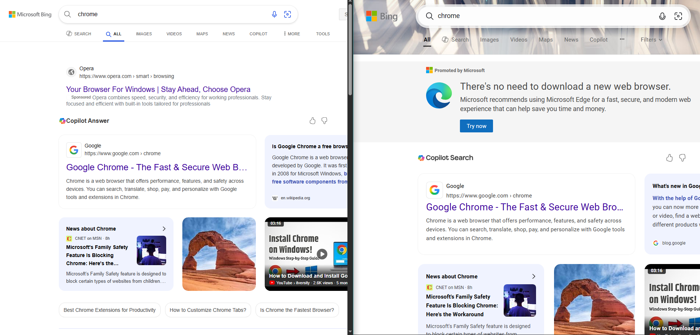Select the SEARCH tab in left window
This screenshot has height=335, width=700.
click(79, 34)
